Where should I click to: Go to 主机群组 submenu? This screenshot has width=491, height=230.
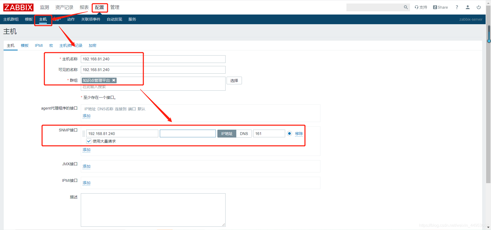(x=11, y=19)
